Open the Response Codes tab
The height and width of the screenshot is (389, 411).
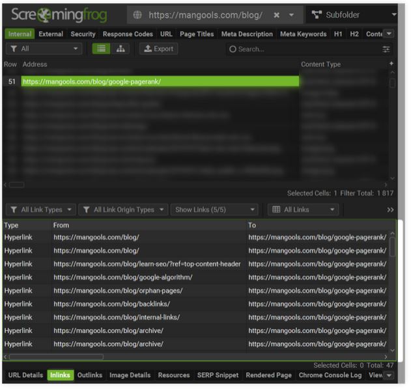point(128,34)
